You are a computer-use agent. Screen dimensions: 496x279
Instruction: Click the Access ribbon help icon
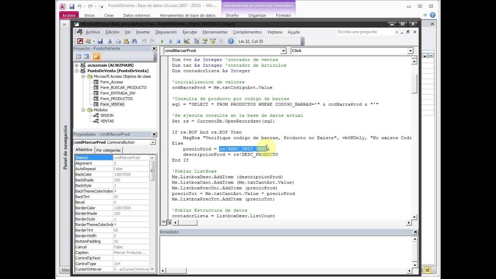[x=432, y=15]
